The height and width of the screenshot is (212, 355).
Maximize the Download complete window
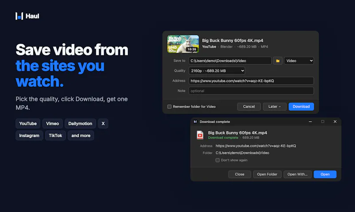click(x=323, y=122)
